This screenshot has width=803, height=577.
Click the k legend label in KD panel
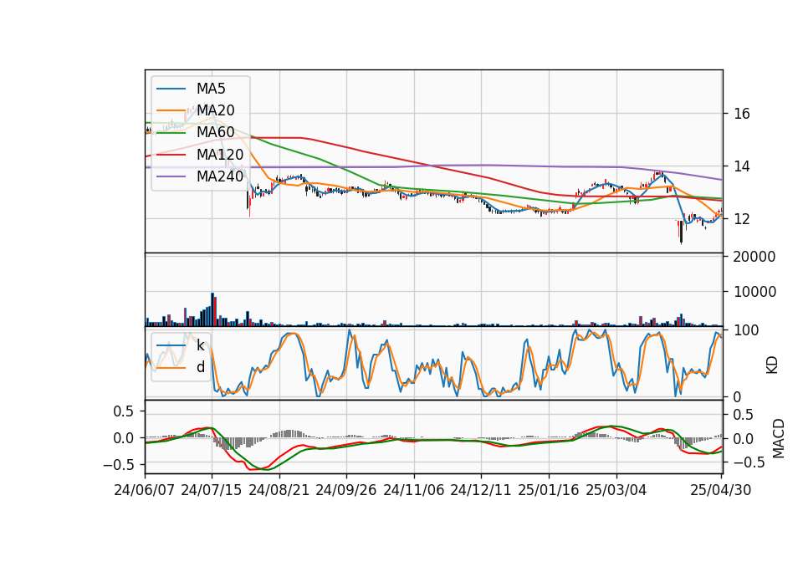201,345
